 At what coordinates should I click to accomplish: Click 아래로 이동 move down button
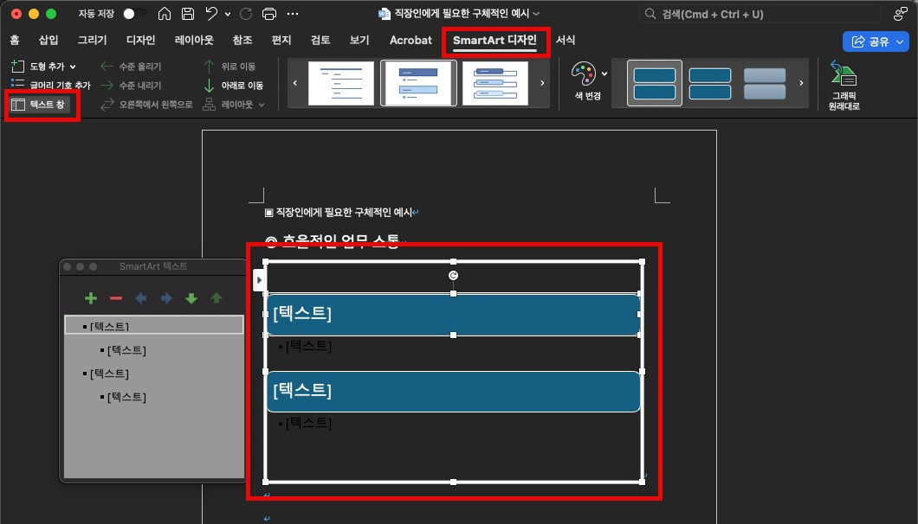(x=233, y=85)
